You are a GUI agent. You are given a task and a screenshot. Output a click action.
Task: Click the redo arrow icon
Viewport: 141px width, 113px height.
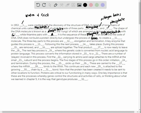click(44, 5)
